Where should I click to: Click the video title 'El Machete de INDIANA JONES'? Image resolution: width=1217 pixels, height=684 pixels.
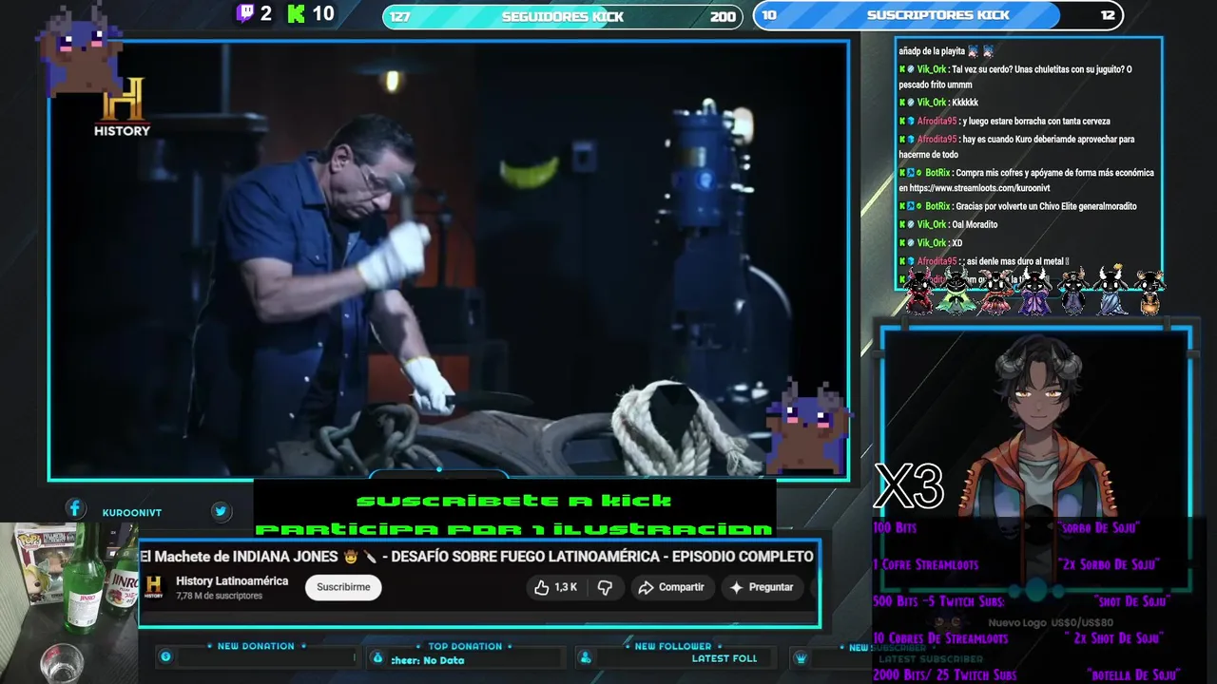[476, 556]
